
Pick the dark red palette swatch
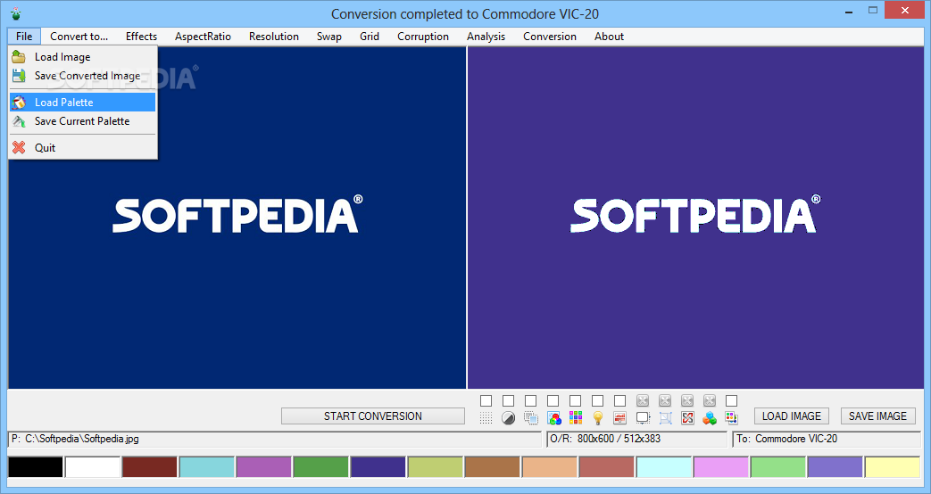[x=150, y=466]
